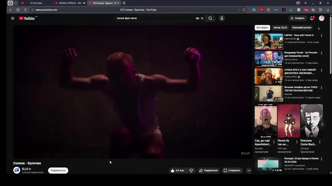Open Yandex home button in toolbar
This screenshot has height=186, width=332.
pos(18,10)
